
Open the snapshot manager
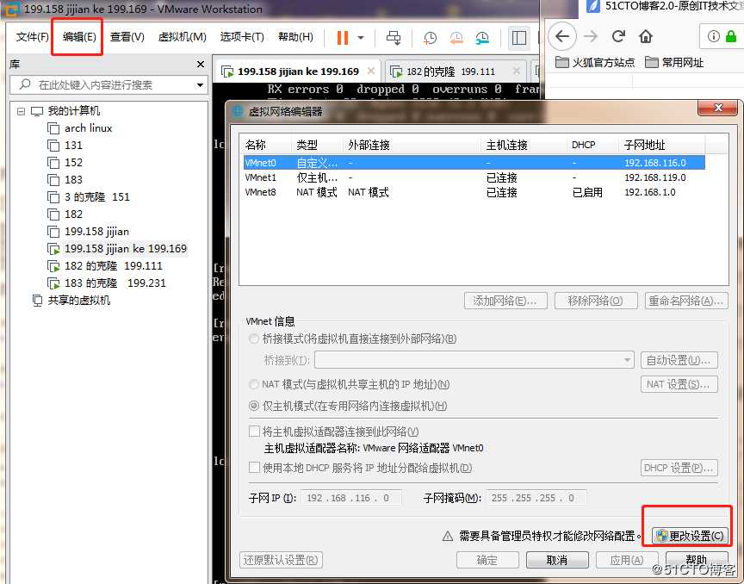pyautogui.click(x=482, y=37)
